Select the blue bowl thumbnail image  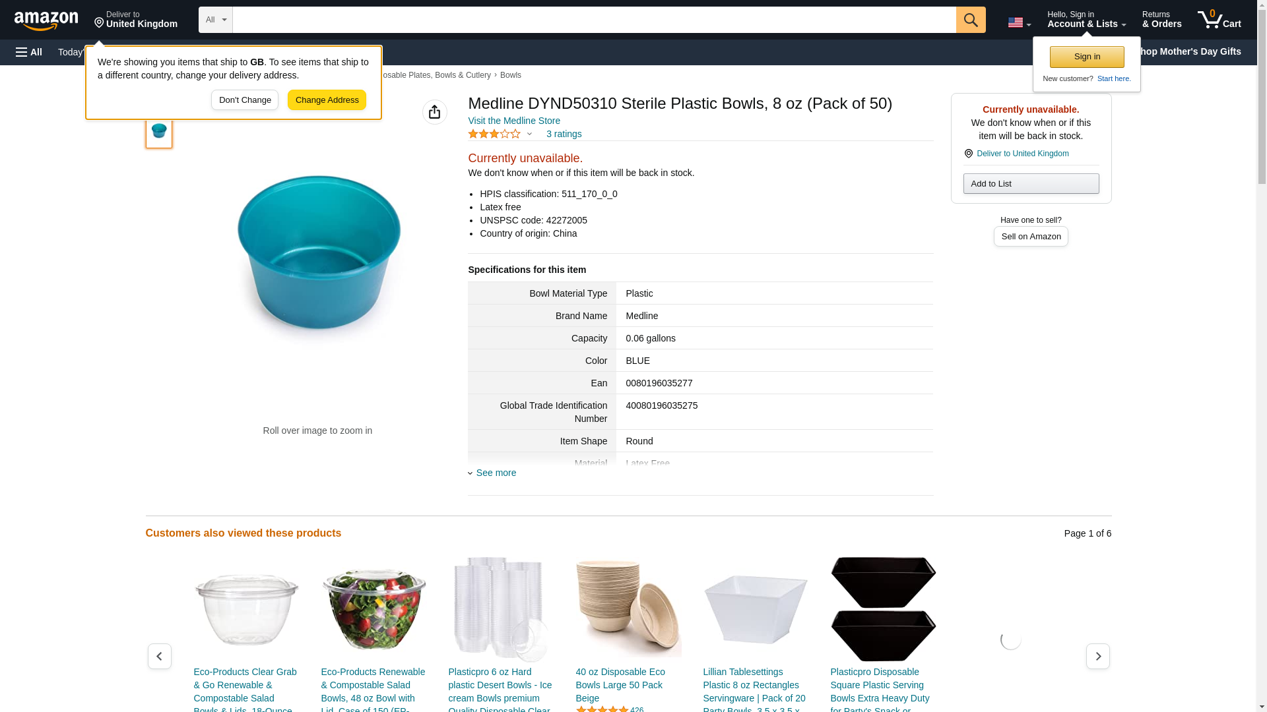pos(159,131)
